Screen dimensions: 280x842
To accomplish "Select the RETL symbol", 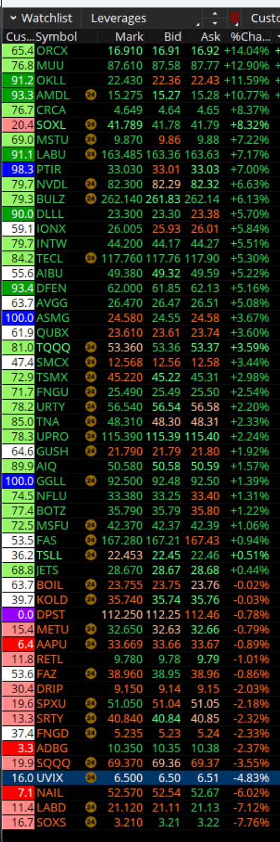I will (x=50, y=659).
